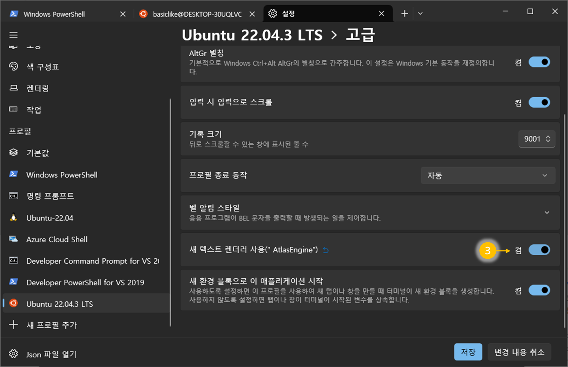This screenshot has width=568, height=367.
Task: Click the 렌더링 monitor icon
Action: pyautogui.click(x=13, y=88)
